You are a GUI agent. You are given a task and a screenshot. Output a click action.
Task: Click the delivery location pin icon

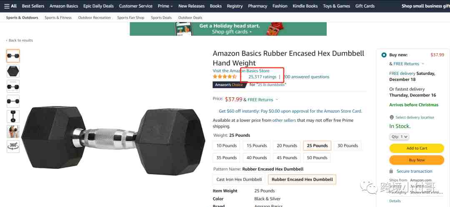(x=391, y=117)
